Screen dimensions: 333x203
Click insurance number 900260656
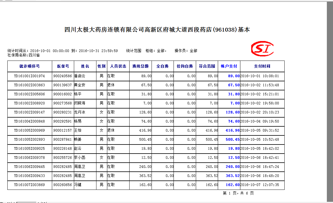pos(63,185)
